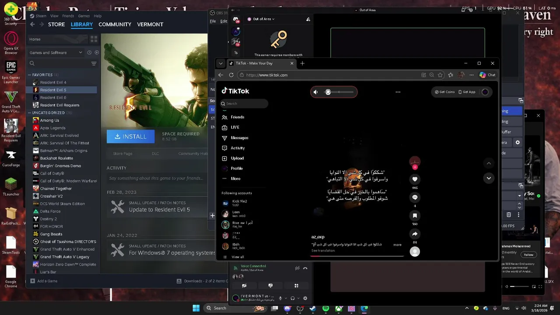Open the Copilot Chat button in Edge
Viewport: 560px width, 315px height.
pyautogui.click(x=487, y=75)
